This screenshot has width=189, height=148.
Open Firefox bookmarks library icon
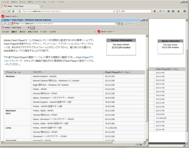[173, 11]
